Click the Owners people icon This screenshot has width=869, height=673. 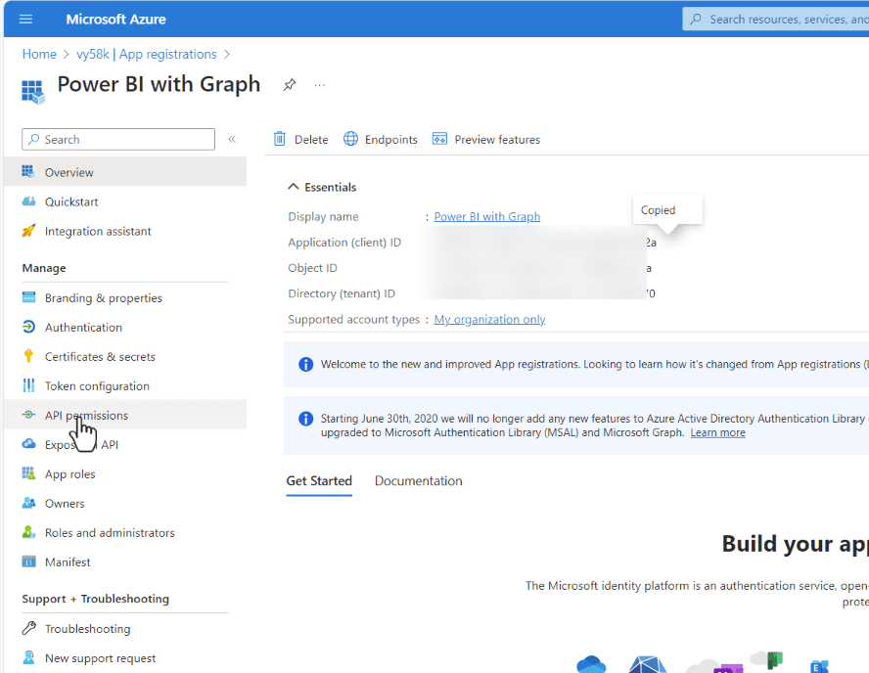28,503
